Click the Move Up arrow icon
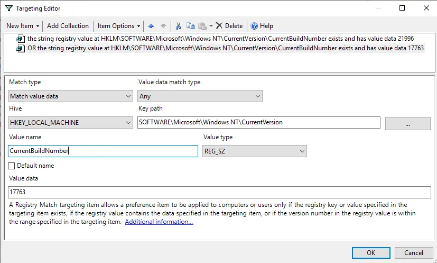Image resolution: width=437 pixels, height=263 pixels. (x=152, y=26)
